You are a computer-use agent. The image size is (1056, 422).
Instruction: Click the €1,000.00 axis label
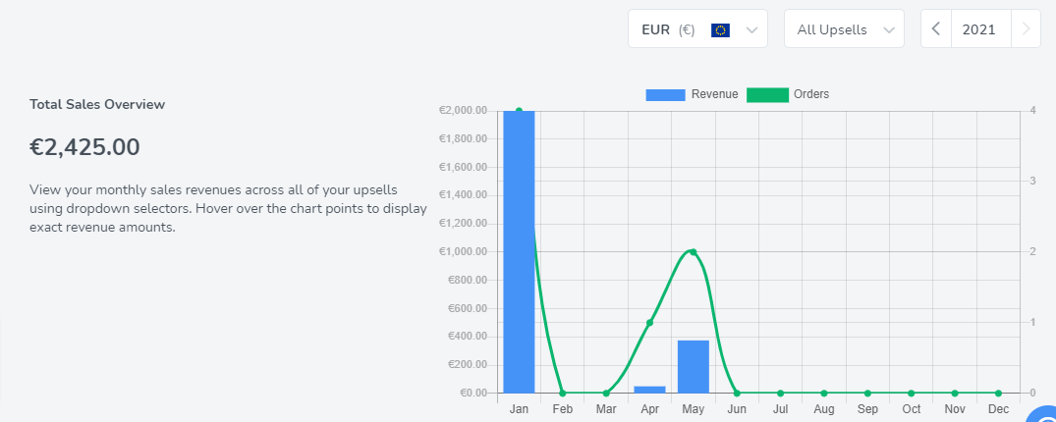pos(464,251)
